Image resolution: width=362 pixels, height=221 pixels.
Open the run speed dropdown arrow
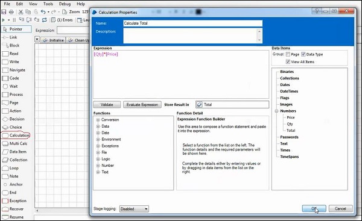9,20
